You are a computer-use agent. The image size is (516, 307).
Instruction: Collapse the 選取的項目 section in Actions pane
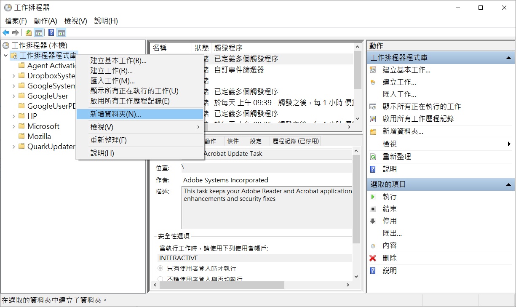[508, 184]
